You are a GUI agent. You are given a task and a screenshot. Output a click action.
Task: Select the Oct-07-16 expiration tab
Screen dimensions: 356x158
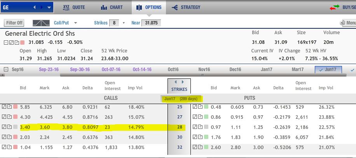[111, 69]
